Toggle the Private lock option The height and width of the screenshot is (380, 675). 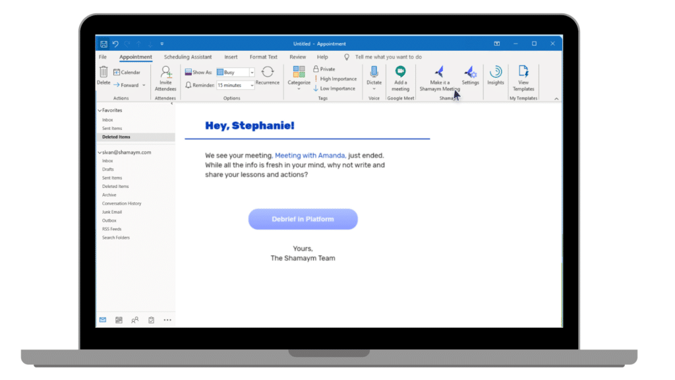tap(324, 69)
